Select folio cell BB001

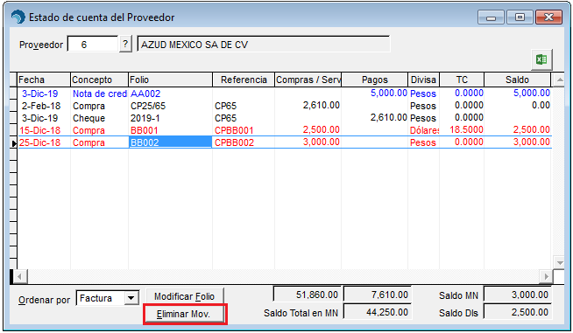point(170,130)
